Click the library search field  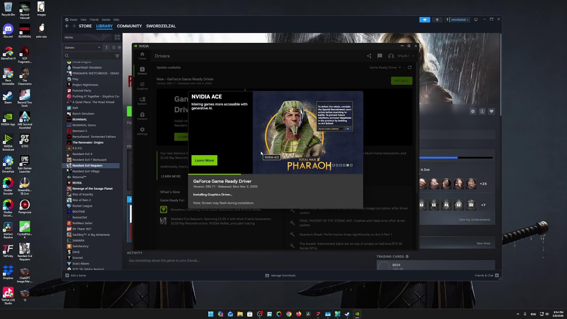coord(89,56)
